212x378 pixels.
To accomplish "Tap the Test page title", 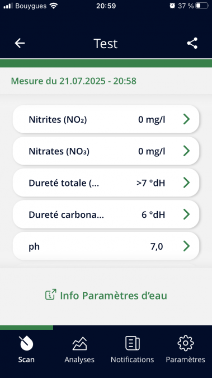I will 106,44.
